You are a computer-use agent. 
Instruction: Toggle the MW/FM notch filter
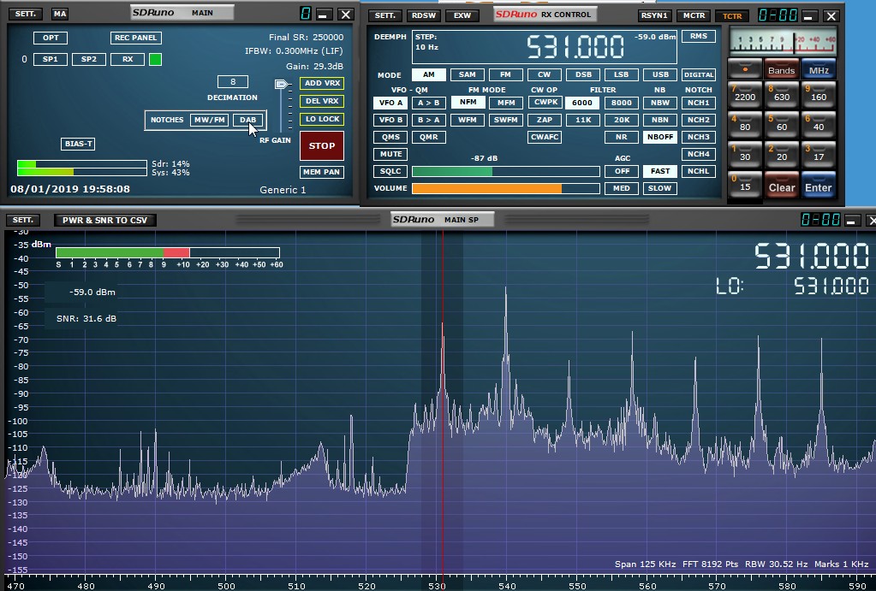pyautogui.click(x=210, y=120)
